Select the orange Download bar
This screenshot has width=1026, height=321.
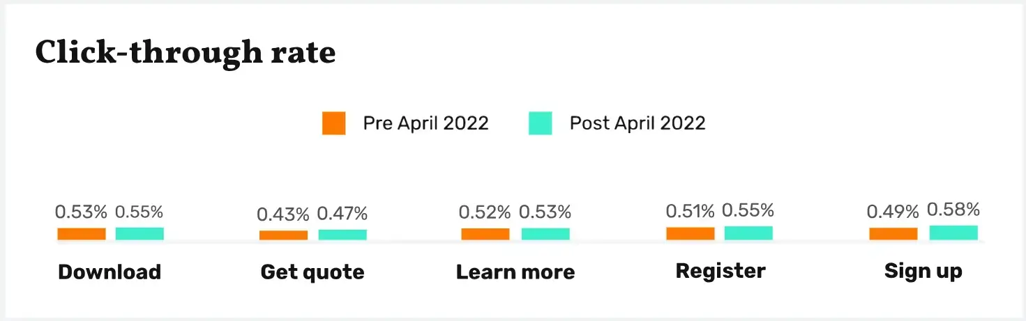[x=82, y=234]
